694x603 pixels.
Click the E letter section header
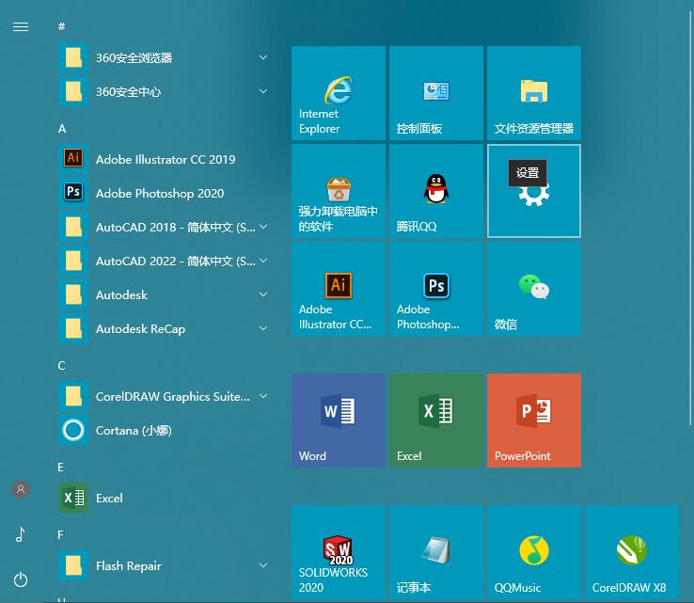click(60, 468)
